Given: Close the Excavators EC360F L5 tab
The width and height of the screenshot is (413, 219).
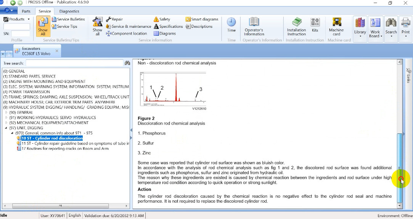Looking at the screenshot, I should [56, 51].
